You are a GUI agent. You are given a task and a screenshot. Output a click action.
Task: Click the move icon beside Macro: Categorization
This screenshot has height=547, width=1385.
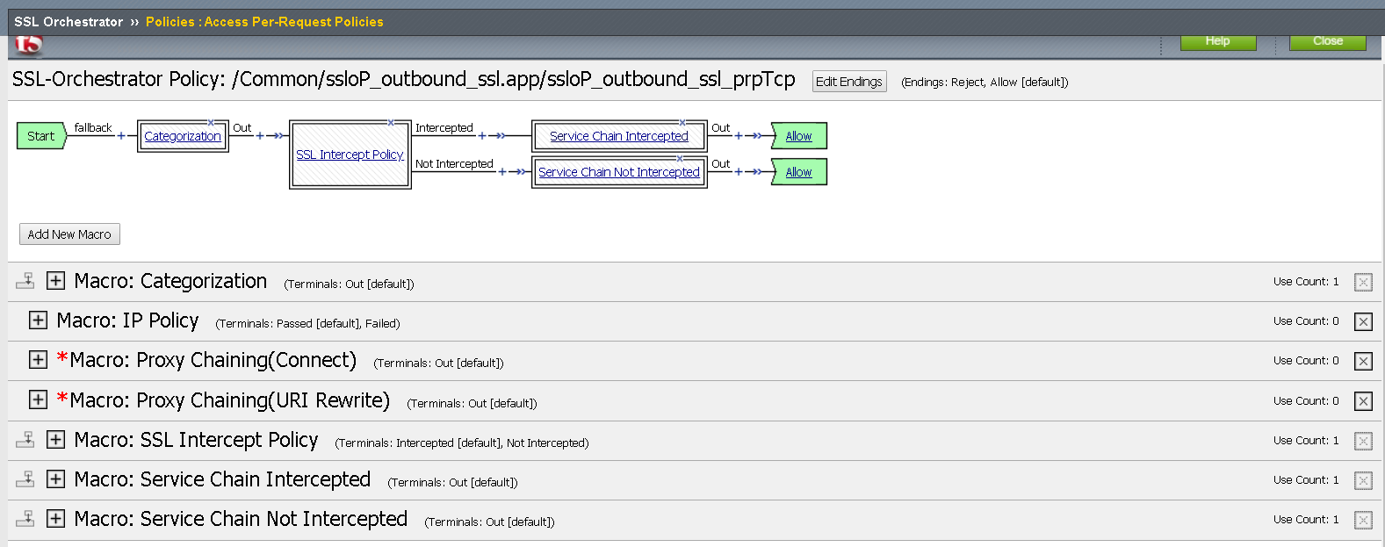coord(25,281)
